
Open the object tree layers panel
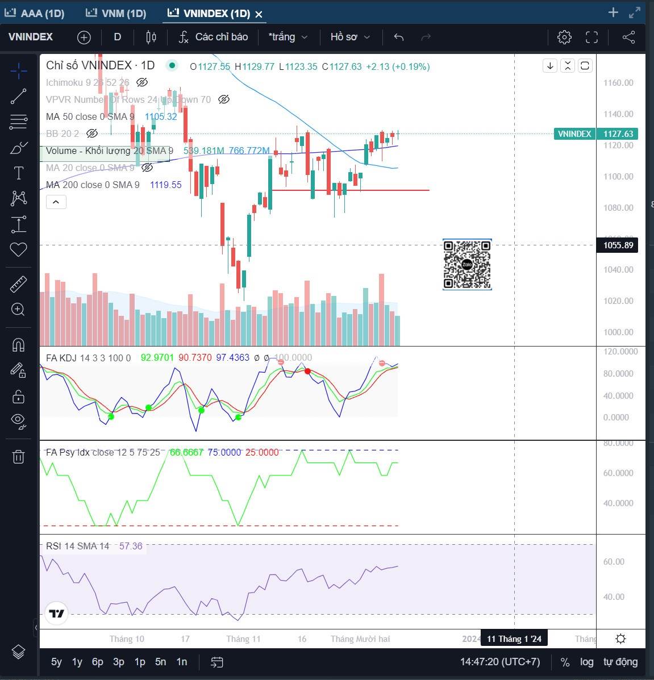(18, 652)
